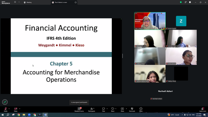This screenshot has width=208, height=117.
Task: Select the black Wahyu Risqi tile
Action: (181, 74)
